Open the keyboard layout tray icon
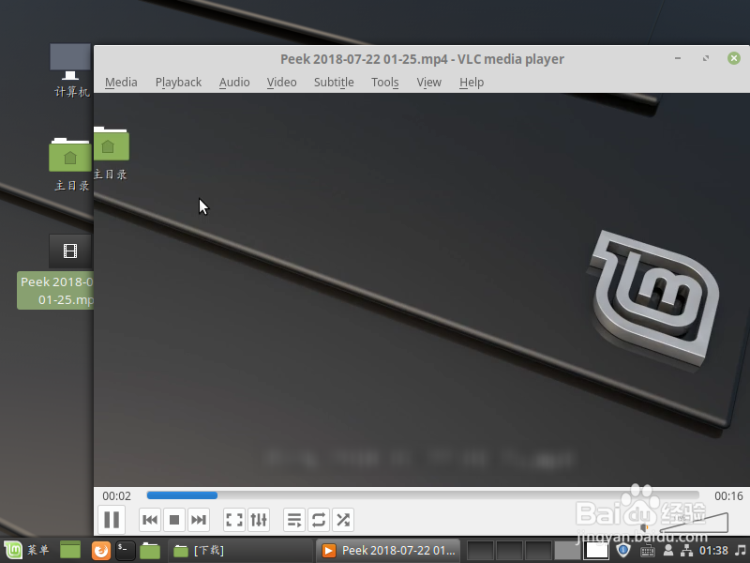The width and height of the screenshot is (750, 563). [647, 551]
